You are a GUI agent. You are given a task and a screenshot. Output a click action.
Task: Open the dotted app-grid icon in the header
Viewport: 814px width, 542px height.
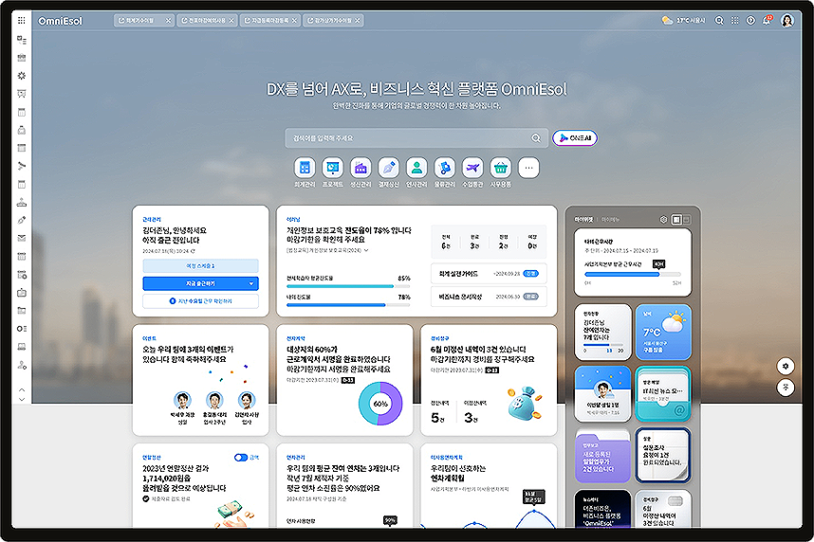click(x=734, y=21)
